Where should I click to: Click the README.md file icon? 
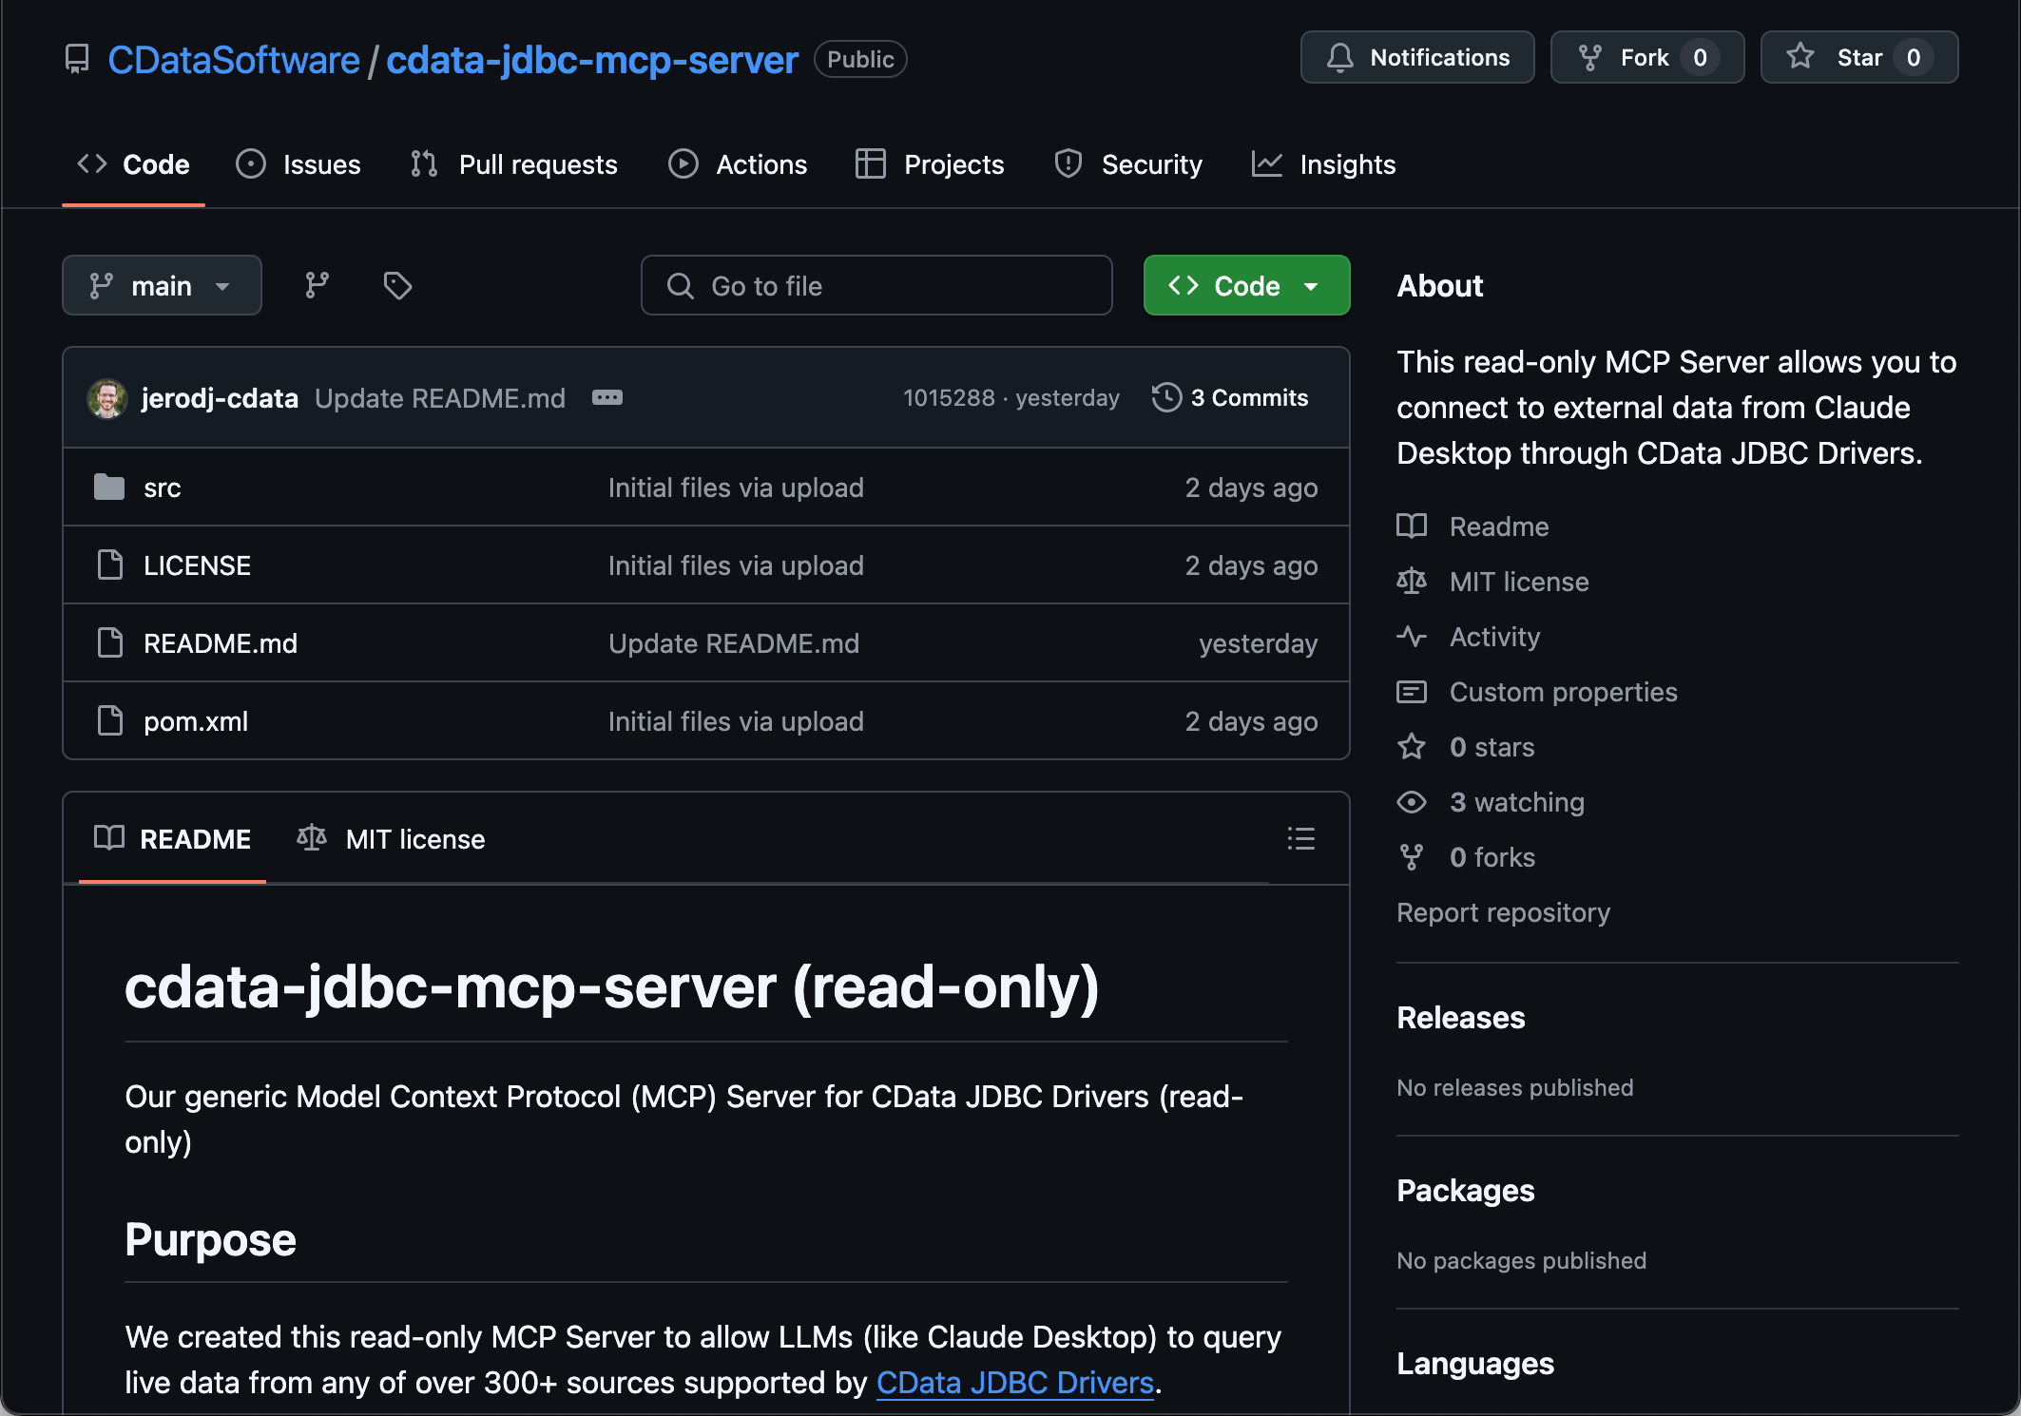point(110,642)
